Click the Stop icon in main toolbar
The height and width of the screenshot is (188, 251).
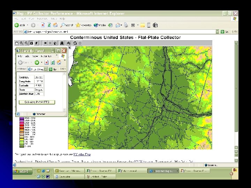coord(43,25)
